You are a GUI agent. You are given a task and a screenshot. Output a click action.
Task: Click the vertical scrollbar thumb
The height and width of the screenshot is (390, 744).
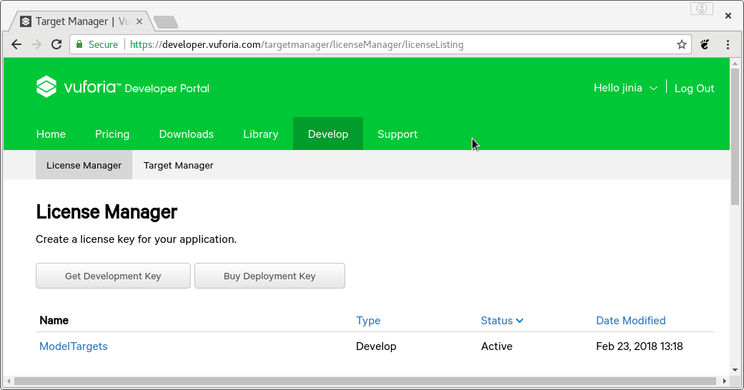pyautogui.click(x=735, y=136)
